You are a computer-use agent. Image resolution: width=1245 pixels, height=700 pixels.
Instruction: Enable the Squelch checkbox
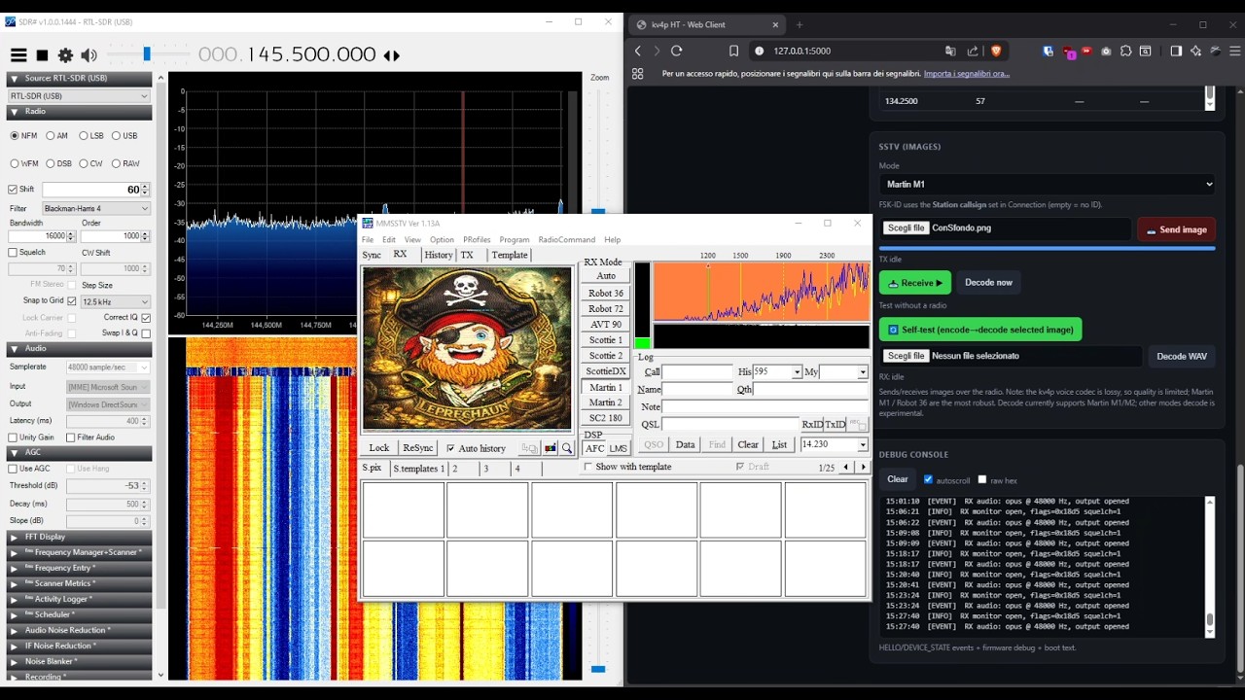tap(13, 253)
